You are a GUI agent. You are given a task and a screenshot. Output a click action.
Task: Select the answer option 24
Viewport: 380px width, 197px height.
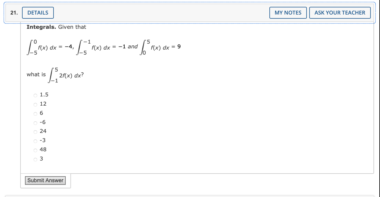(x=35, y=131)
